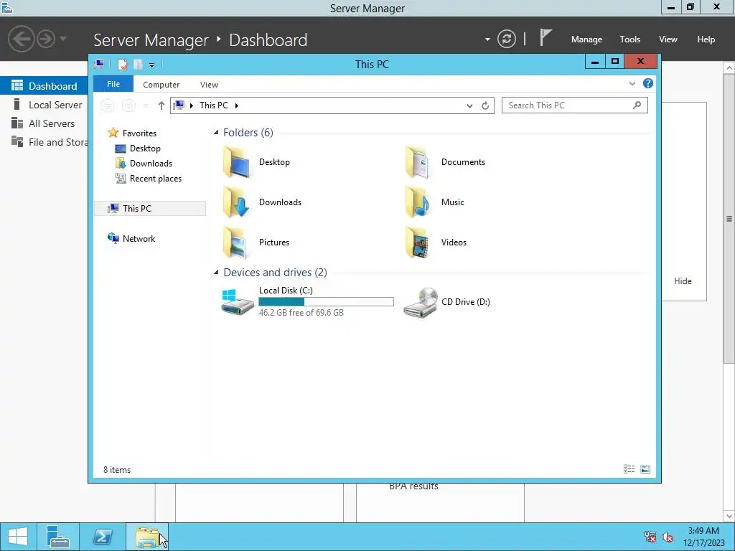The image size is (735, 551).
Task: Expand the path arrow after This PC
Action: pyautogui.click(x=236, y=106)
